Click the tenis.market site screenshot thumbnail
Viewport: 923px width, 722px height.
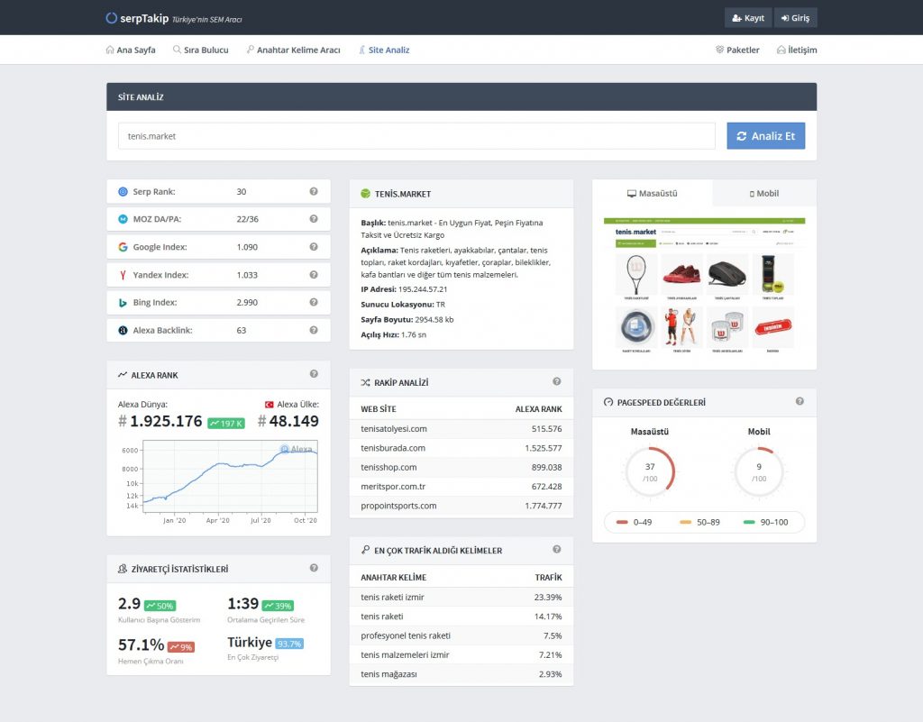point(704,286)
